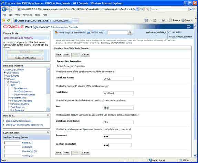
Task: Click the top Cancel button
Action: (85, 54)
